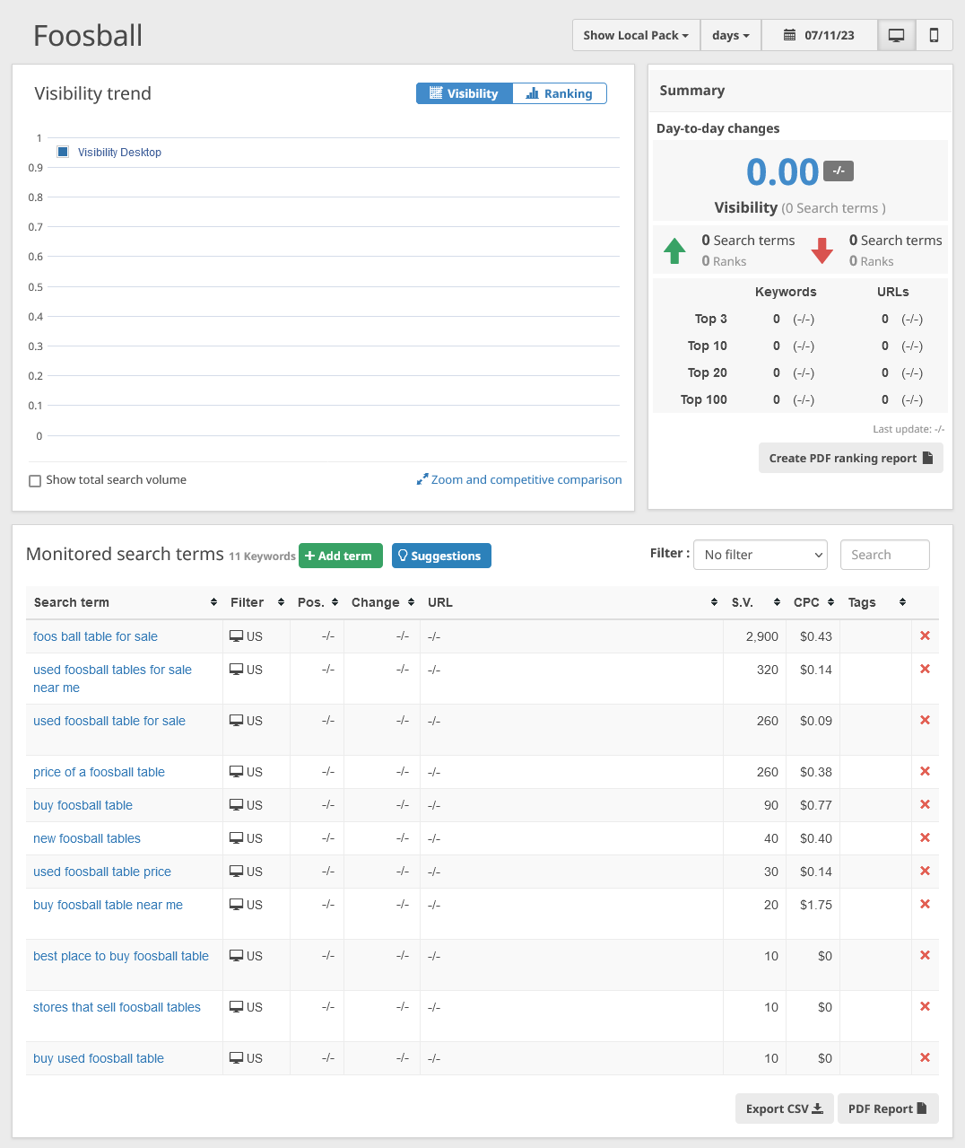965x1148 pixels.
Task: Delete the 'foos ball table for sale' term
Action: click(925, 636)
